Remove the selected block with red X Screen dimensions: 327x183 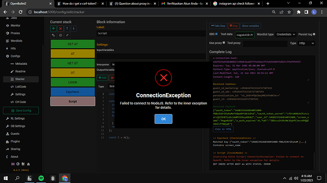(61, 28)
